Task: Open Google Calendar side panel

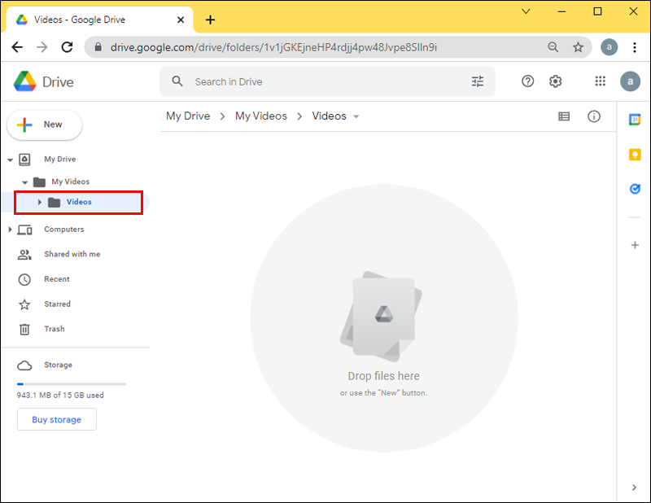Action: coord(635,120)
